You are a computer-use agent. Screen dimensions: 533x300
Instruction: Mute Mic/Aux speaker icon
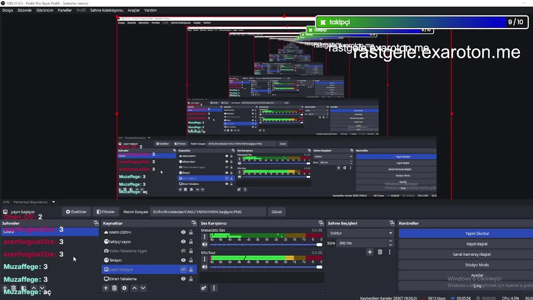(204, 267)
